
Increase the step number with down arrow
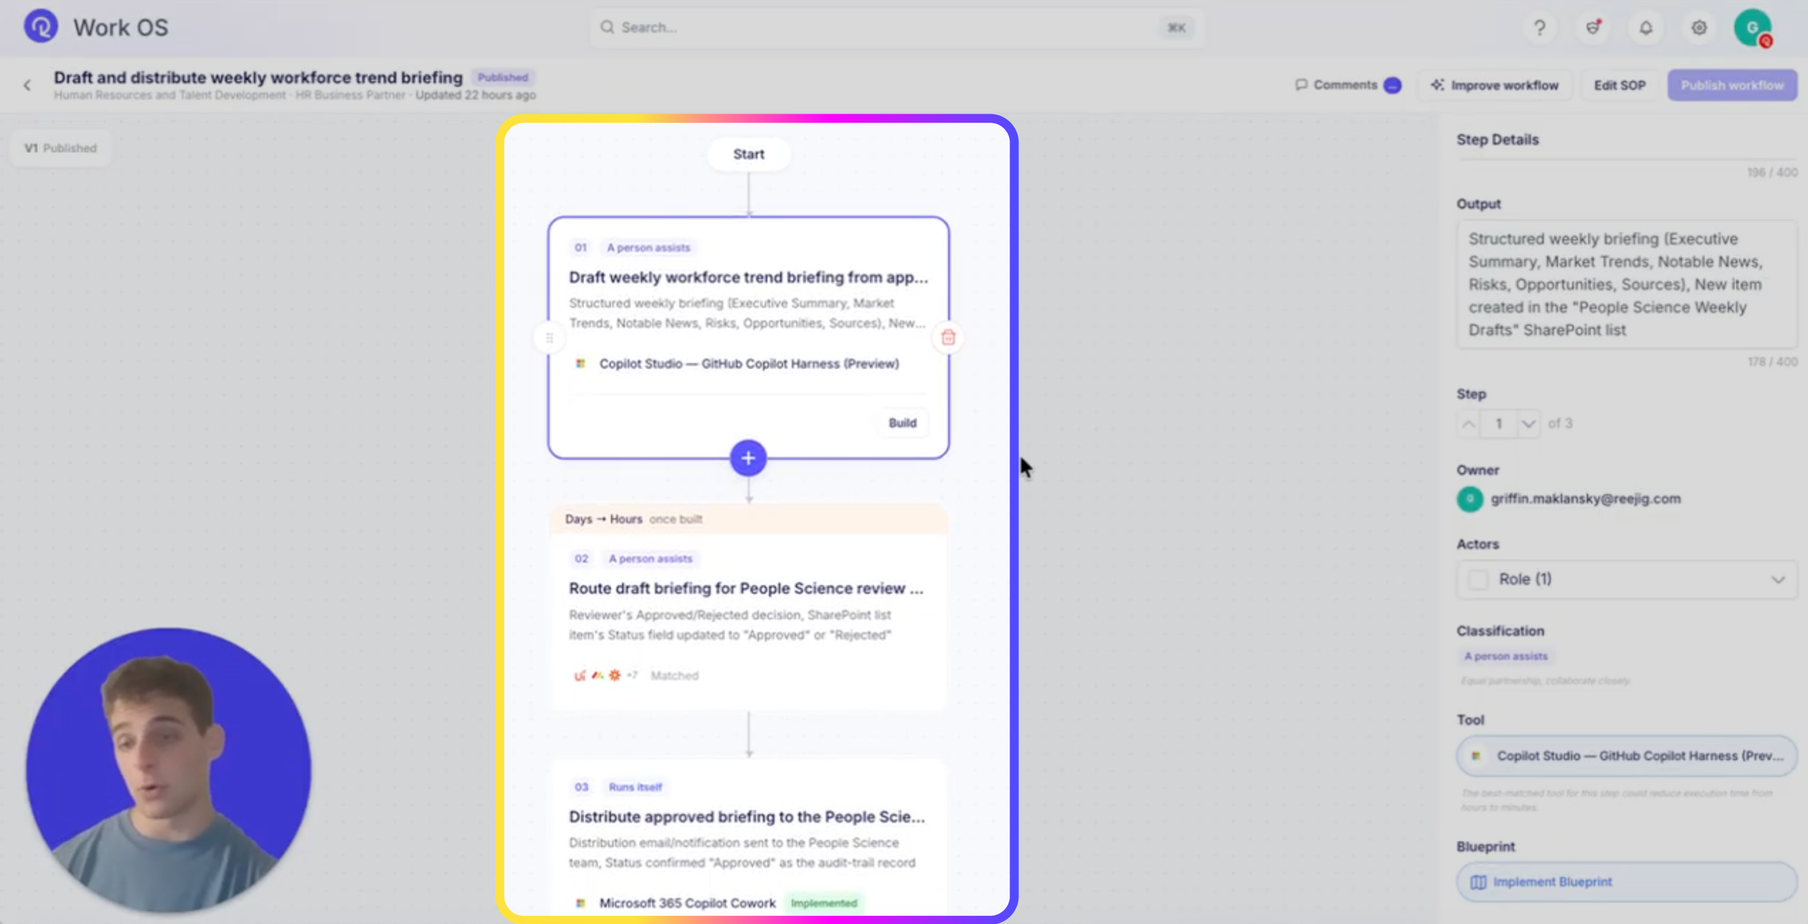coord(1528,423)
